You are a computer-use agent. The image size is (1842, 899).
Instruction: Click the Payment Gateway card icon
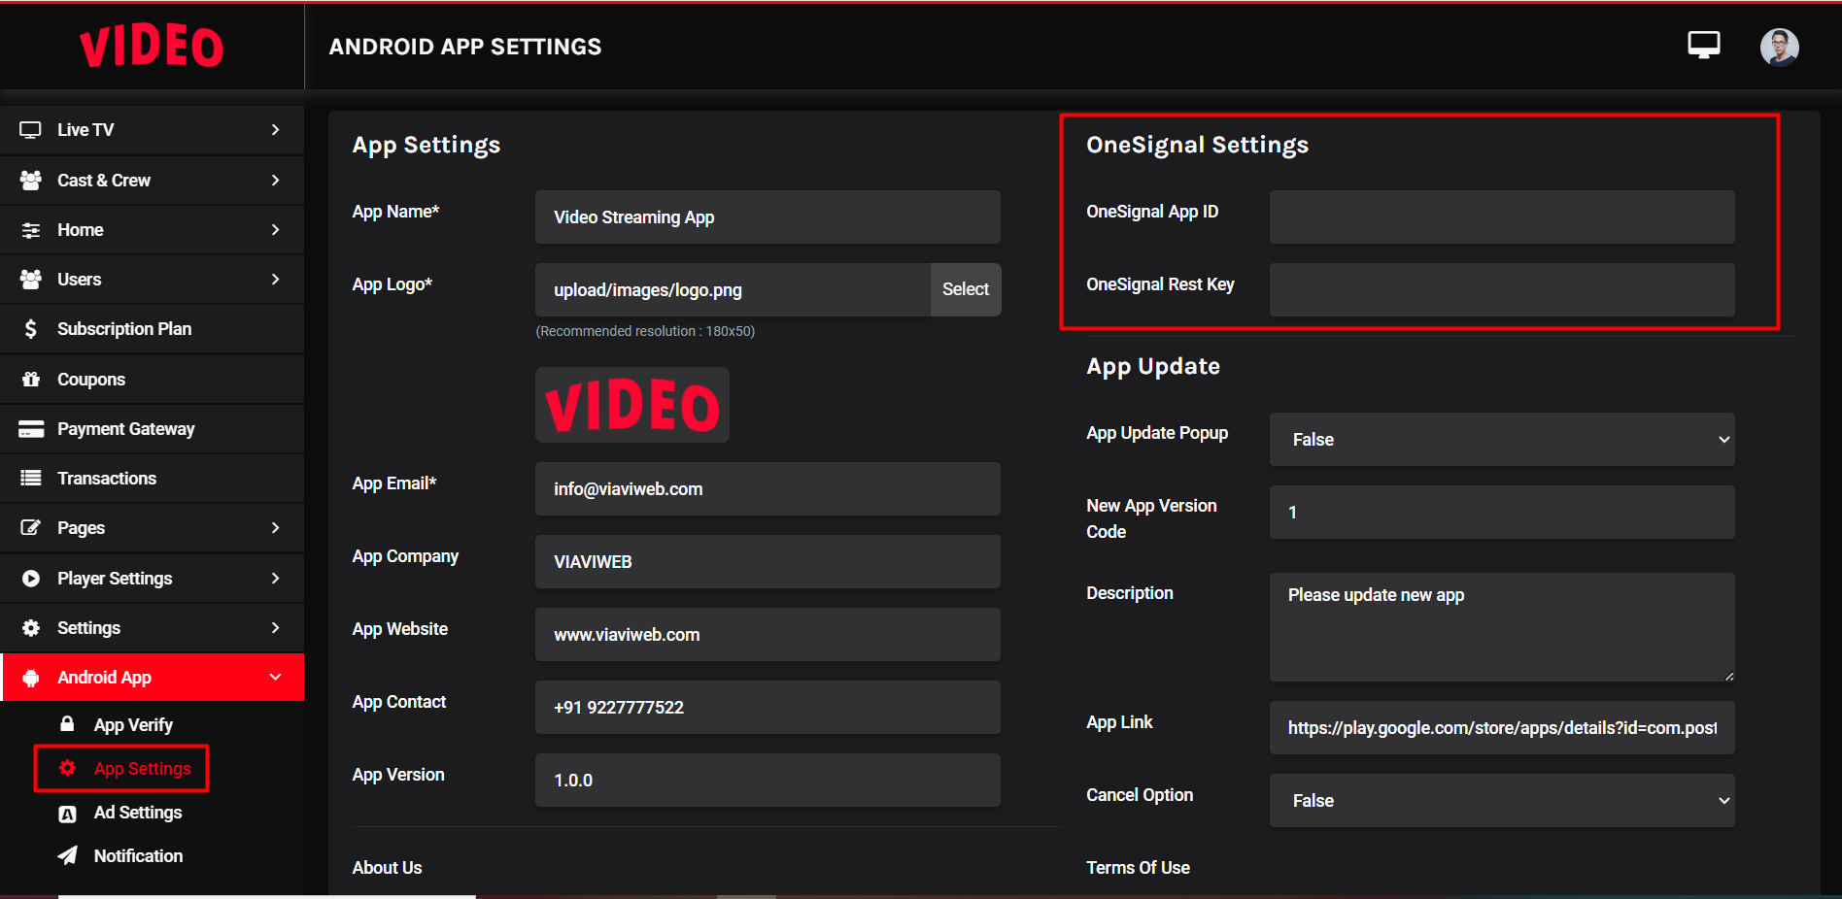click(31, 429)
